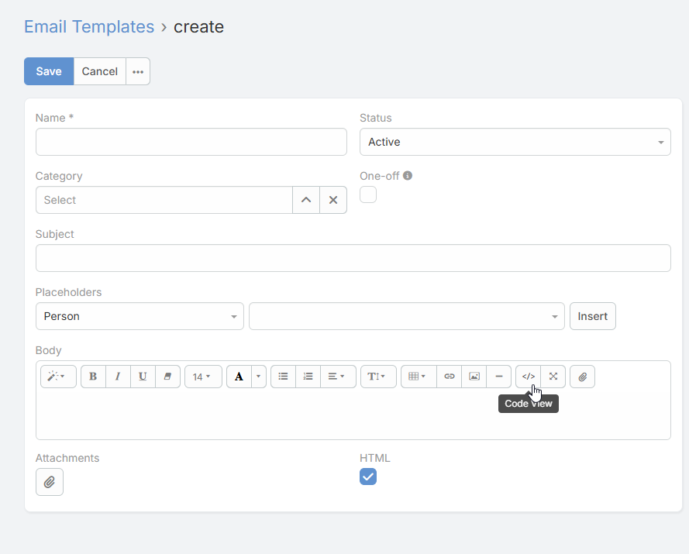Enable the One-off checkbox
This screenshot has width=689, height=554.
click(x=368, y=194)
